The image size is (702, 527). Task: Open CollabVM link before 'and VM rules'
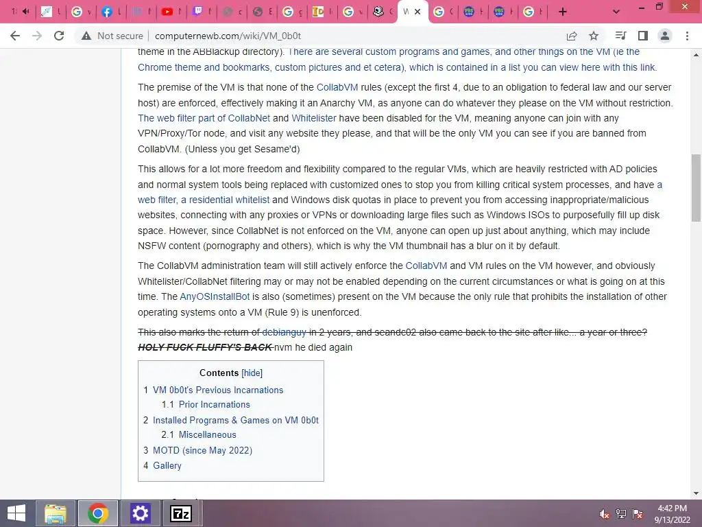(426, 266)
